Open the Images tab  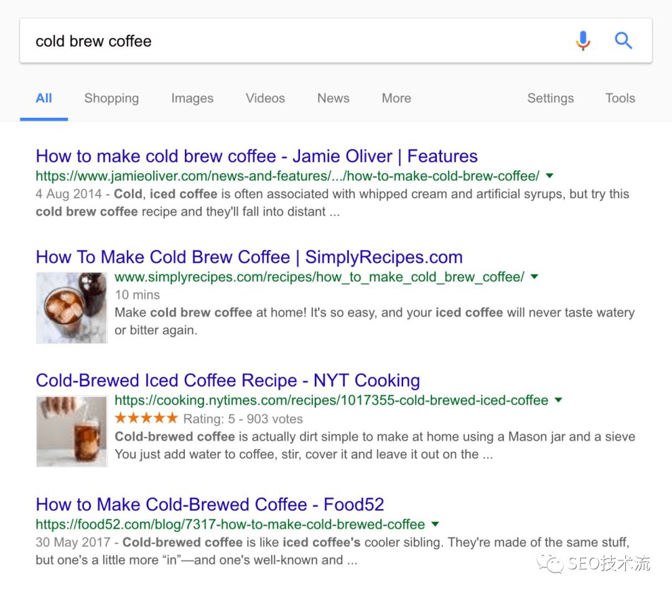pos(192,98)
